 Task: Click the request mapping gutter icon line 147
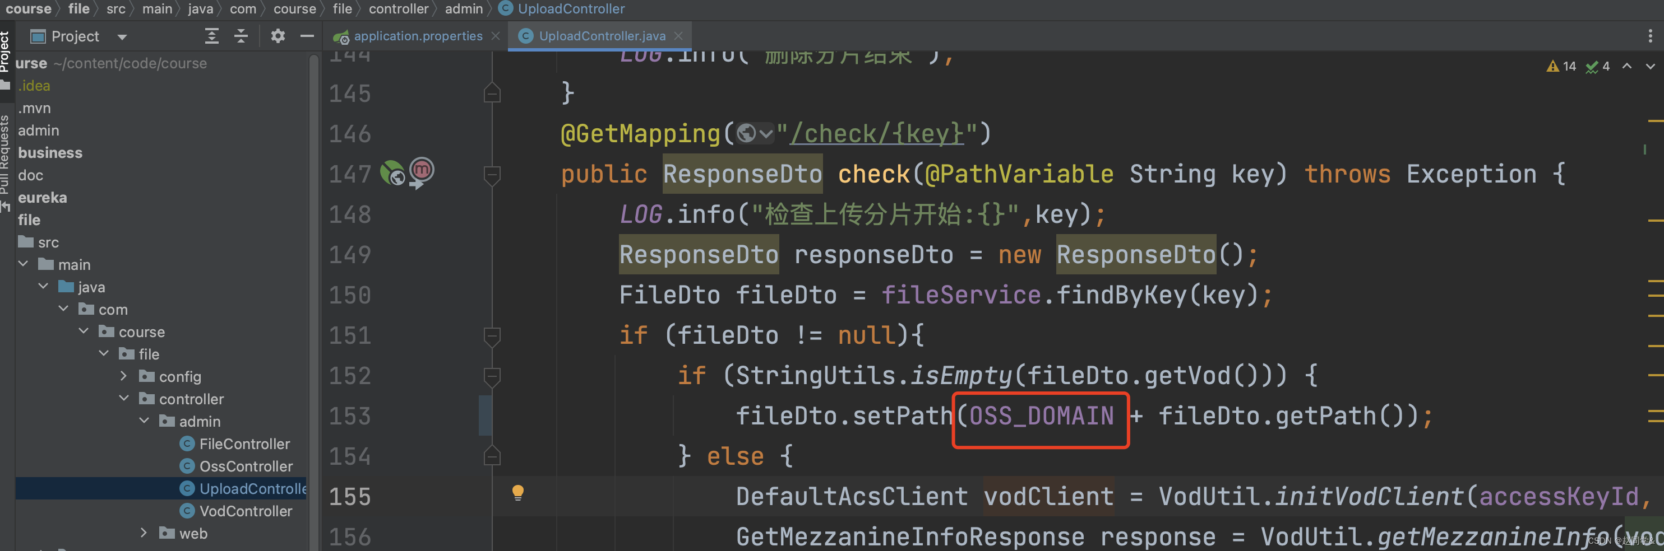tap(421, 173)
